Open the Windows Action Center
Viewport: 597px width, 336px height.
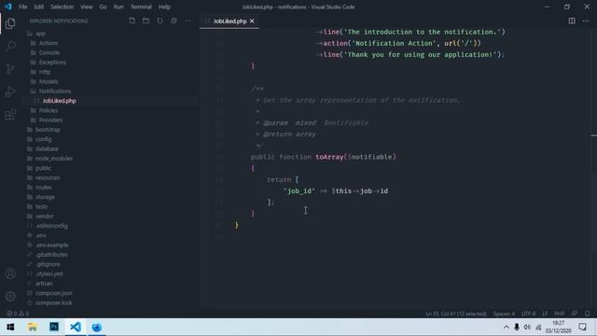click(x=582, y=328)
